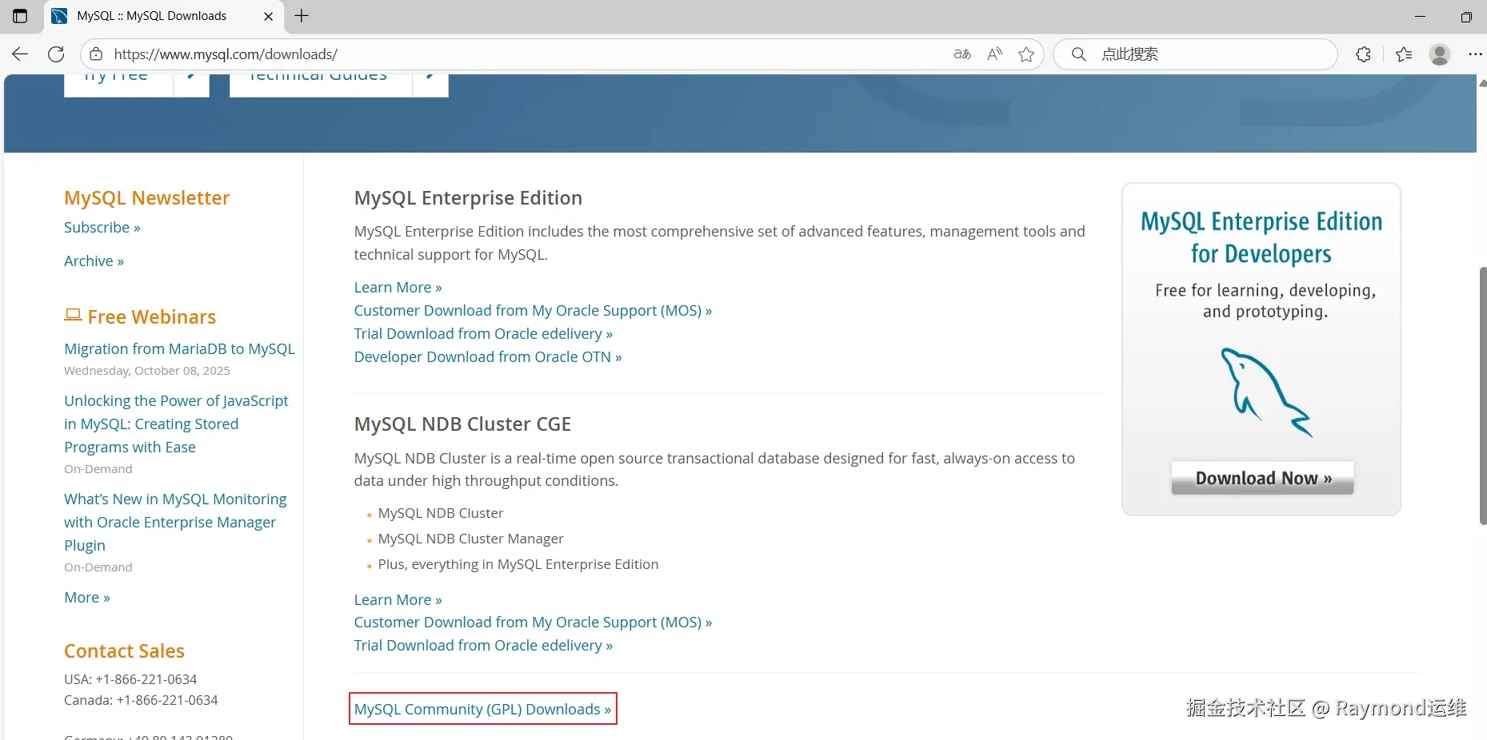Open the favorites list icon
This screenshot has width=1487, height=740.
(1404, 54)
